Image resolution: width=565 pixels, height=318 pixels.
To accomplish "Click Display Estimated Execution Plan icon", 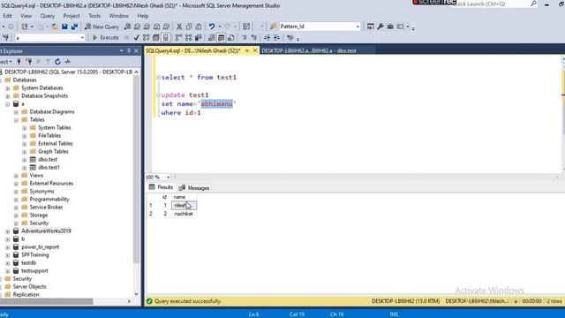I will [x=146, y=37].
